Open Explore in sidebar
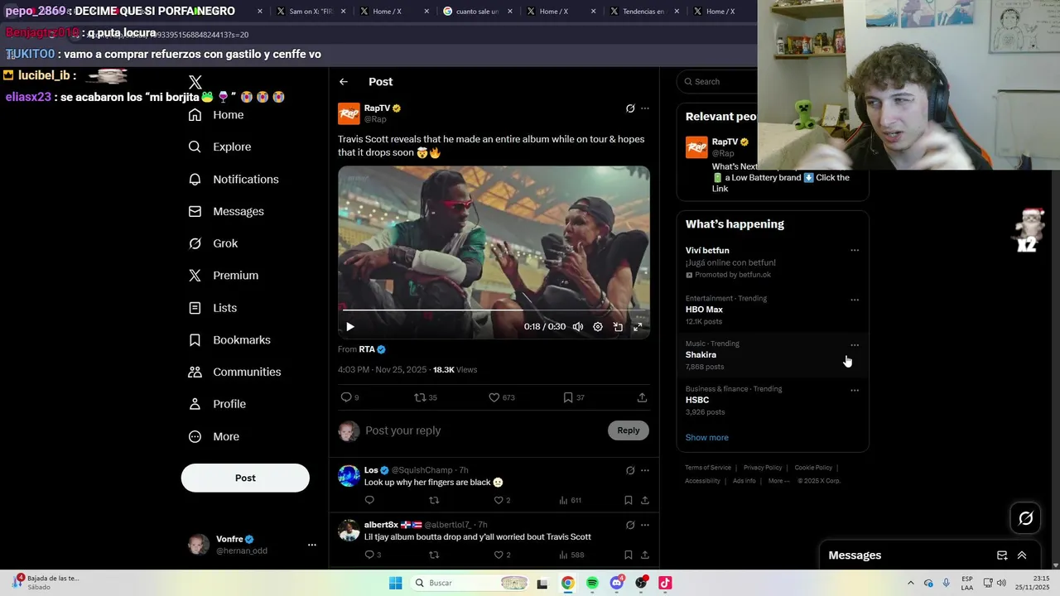The image size is (1060, 596). tap(219, 147)
